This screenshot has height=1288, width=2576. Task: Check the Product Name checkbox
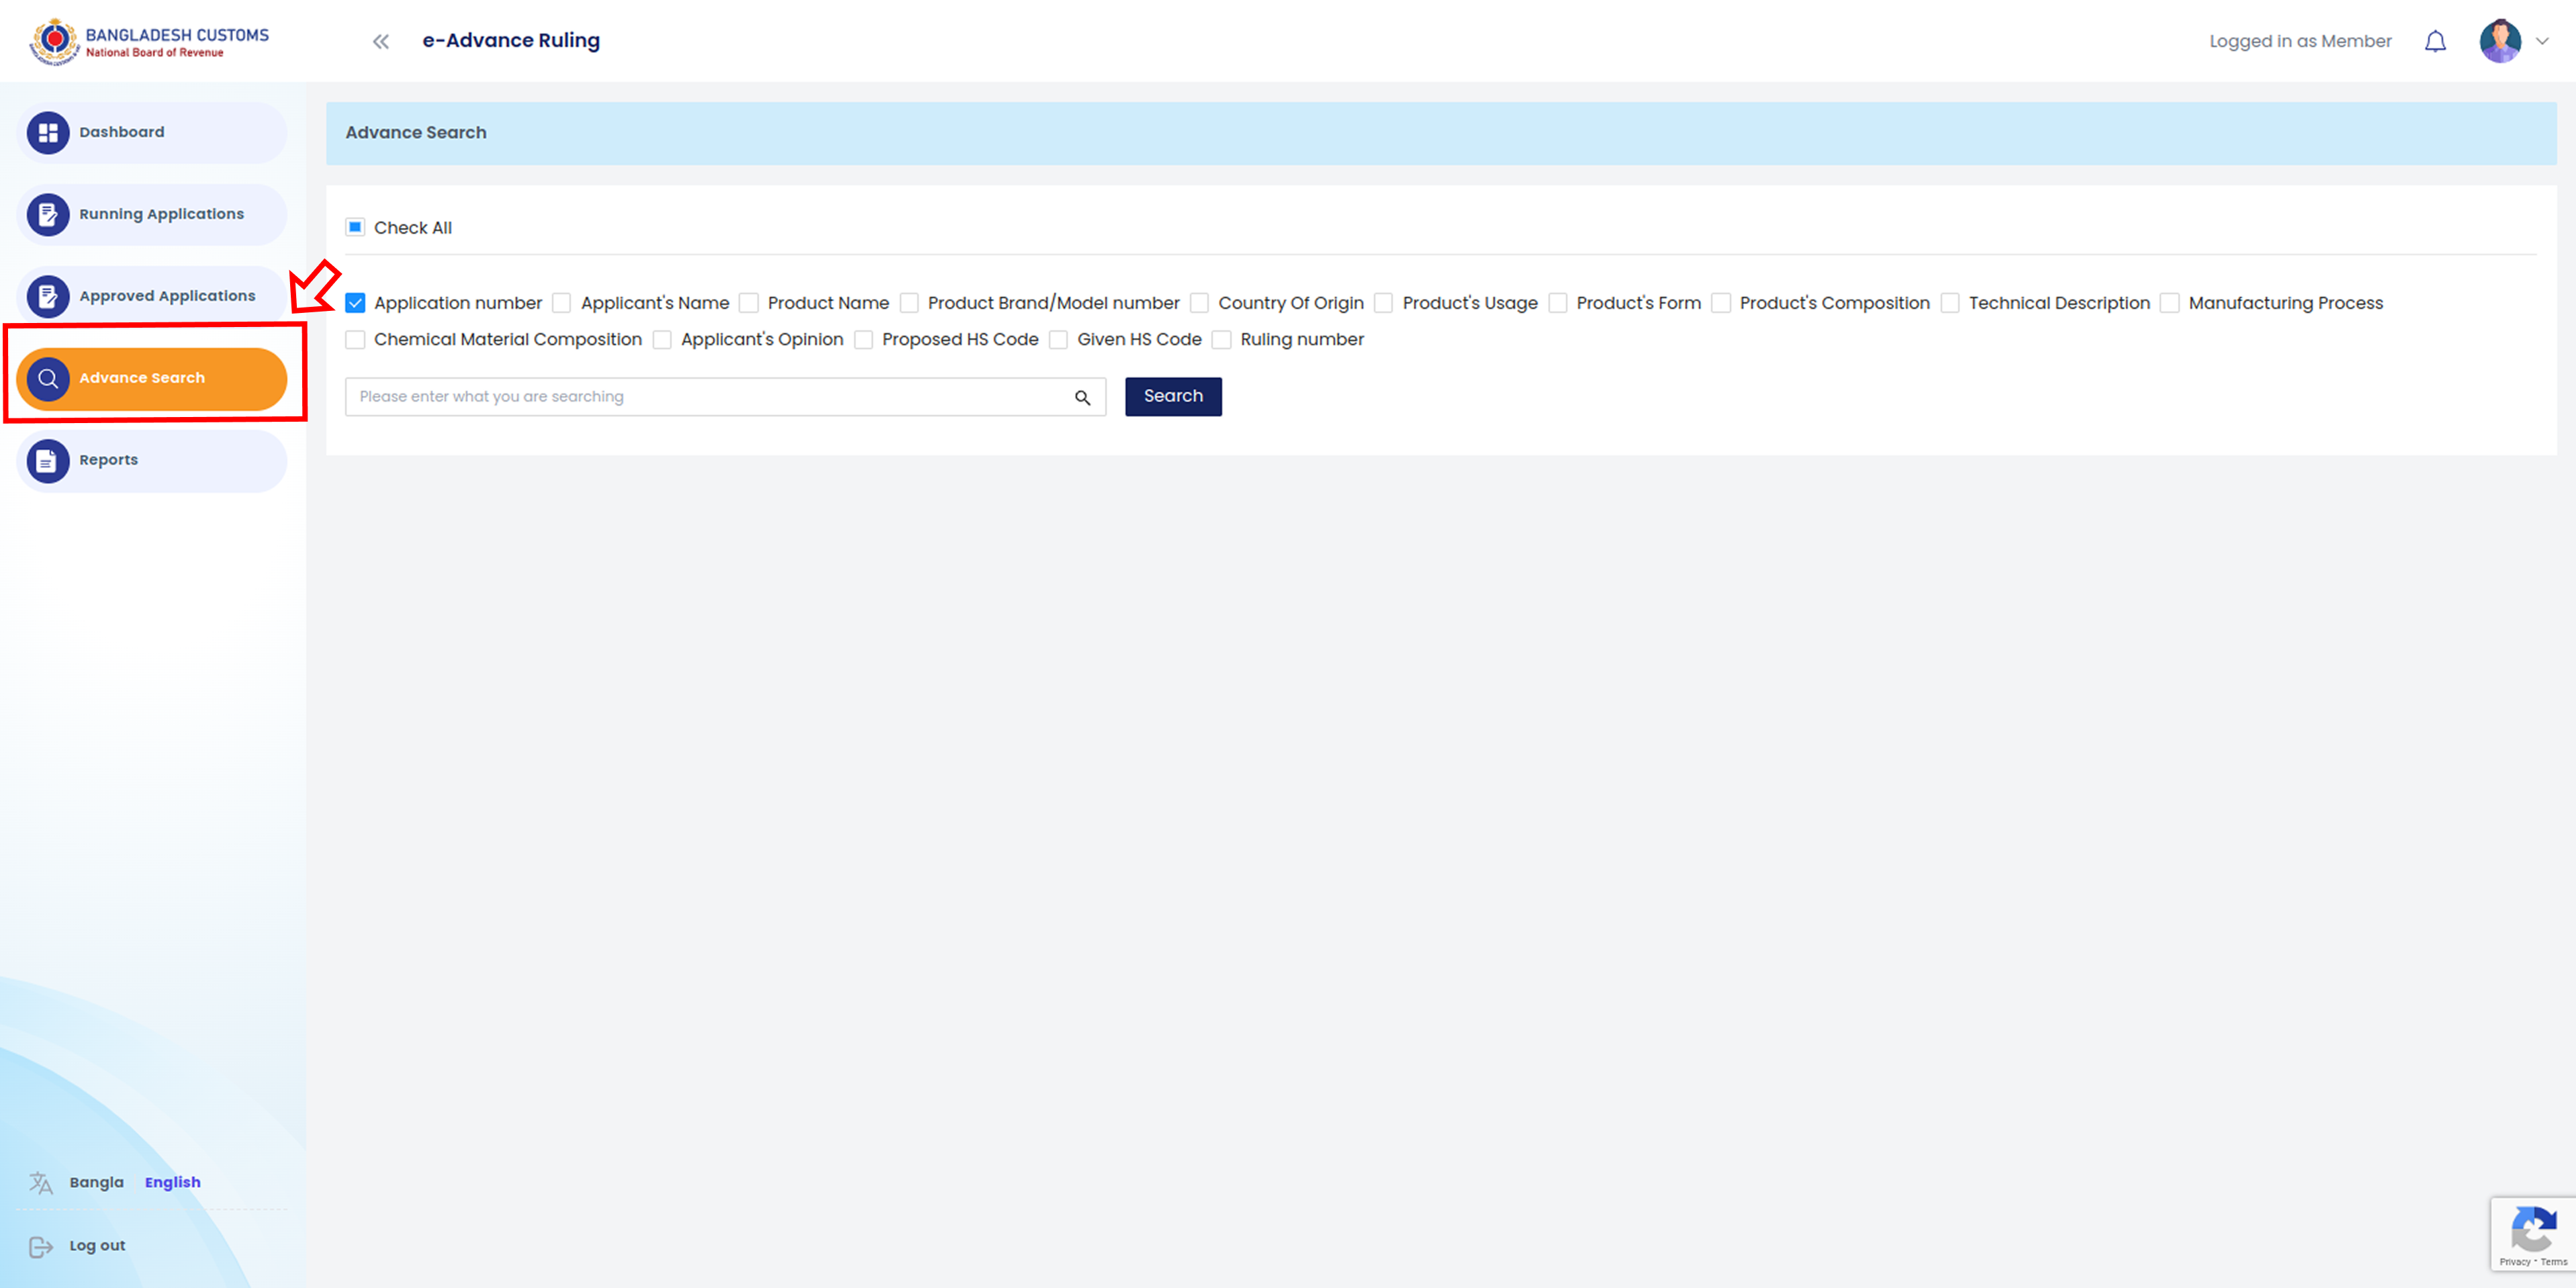749,302
